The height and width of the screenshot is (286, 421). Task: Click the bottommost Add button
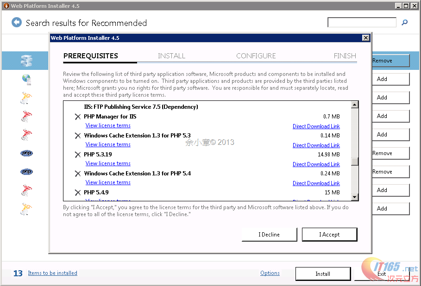[391, 209]
